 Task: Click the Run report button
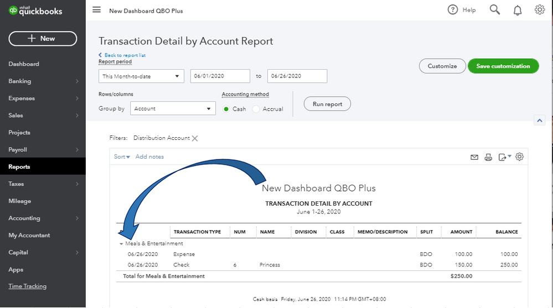click(x=327, y=104)
